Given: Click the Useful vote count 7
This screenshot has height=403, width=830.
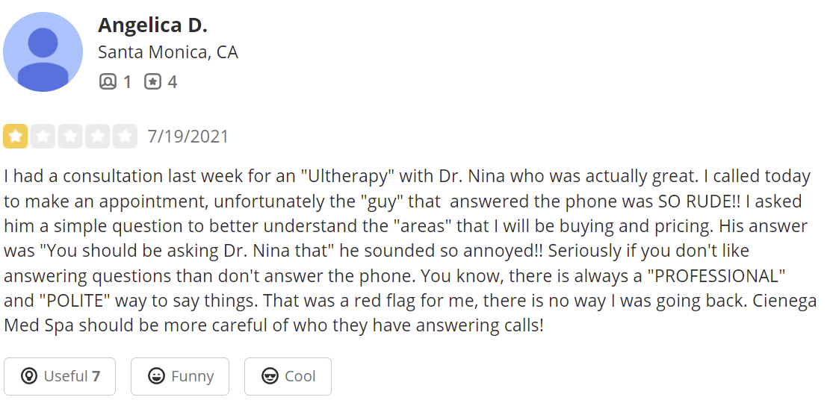Looking at the screenshot, I should click(x=96, y=376).
